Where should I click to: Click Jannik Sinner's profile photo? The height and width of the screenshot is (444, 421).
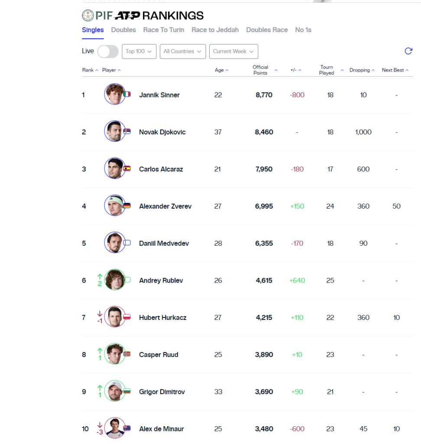coord(114,94)
